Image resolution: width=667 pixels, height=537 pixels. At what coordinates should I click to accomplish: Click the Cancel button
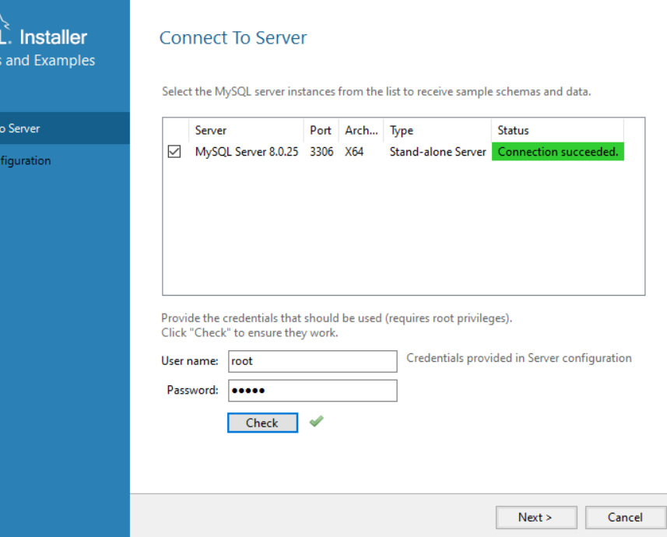pyautogui.click(x=625, y=517)
